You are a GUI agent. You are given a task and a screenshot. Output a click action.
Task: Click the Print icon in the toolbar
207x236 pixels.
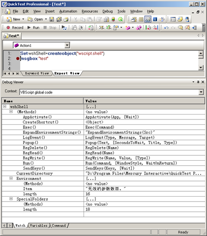coord(66,20)
